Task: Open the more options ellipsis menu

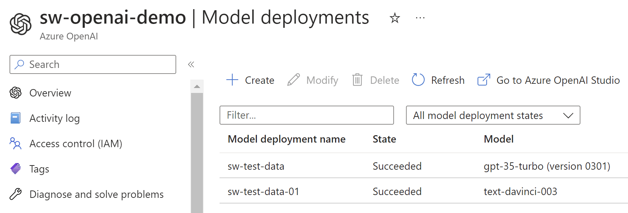Action: tap(420, 18)
